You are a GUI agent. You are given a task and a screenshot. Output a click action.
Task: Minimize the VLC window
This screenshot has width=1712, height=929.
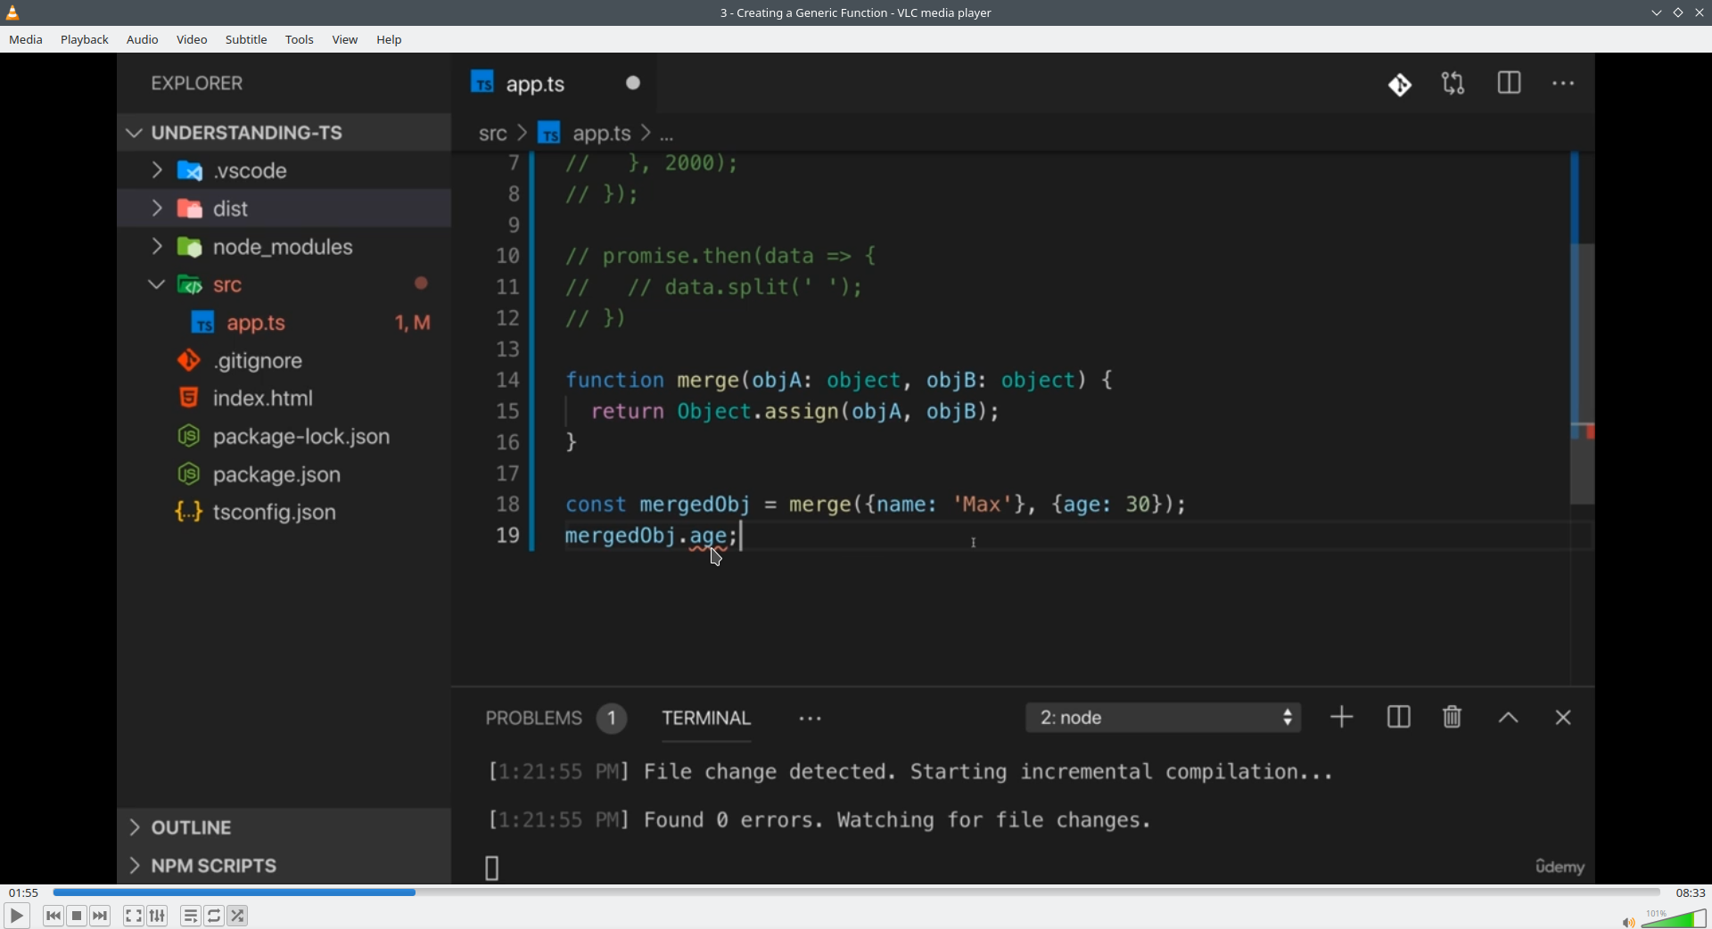(x=1656, y=12)
